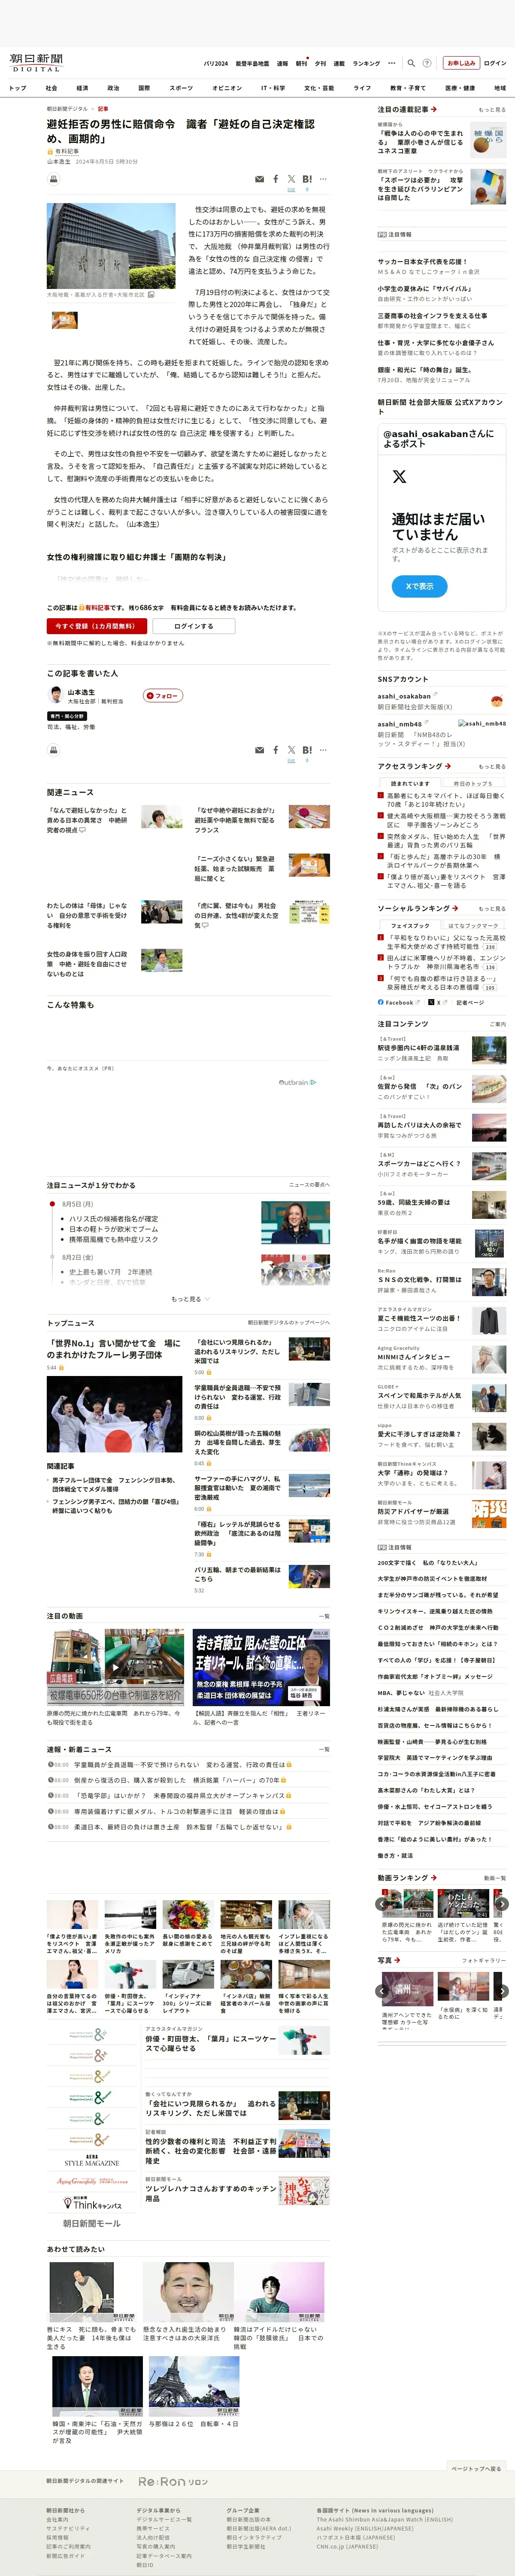Follow author with フォロー button
Viewport: 515px width, 2576px height.
click(x=163, y=695)
